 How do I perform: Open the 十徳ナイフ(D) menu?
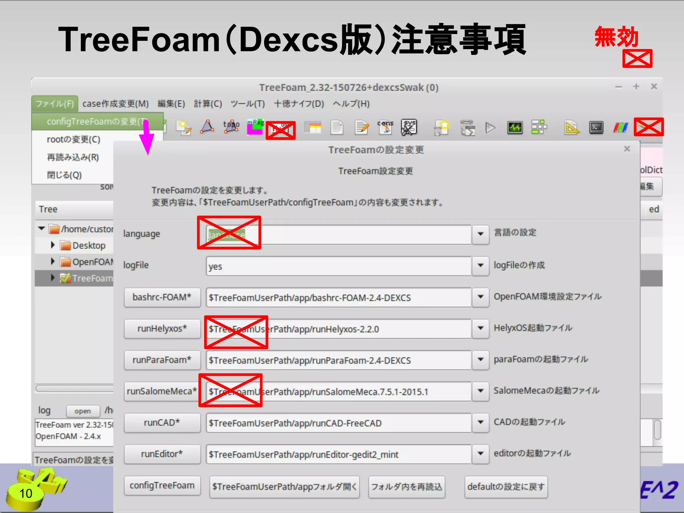click(299, 104)
